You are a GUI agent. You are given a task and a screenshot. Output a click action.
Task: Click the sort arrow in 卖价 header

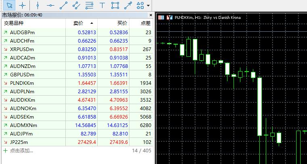tap(92, 23)
